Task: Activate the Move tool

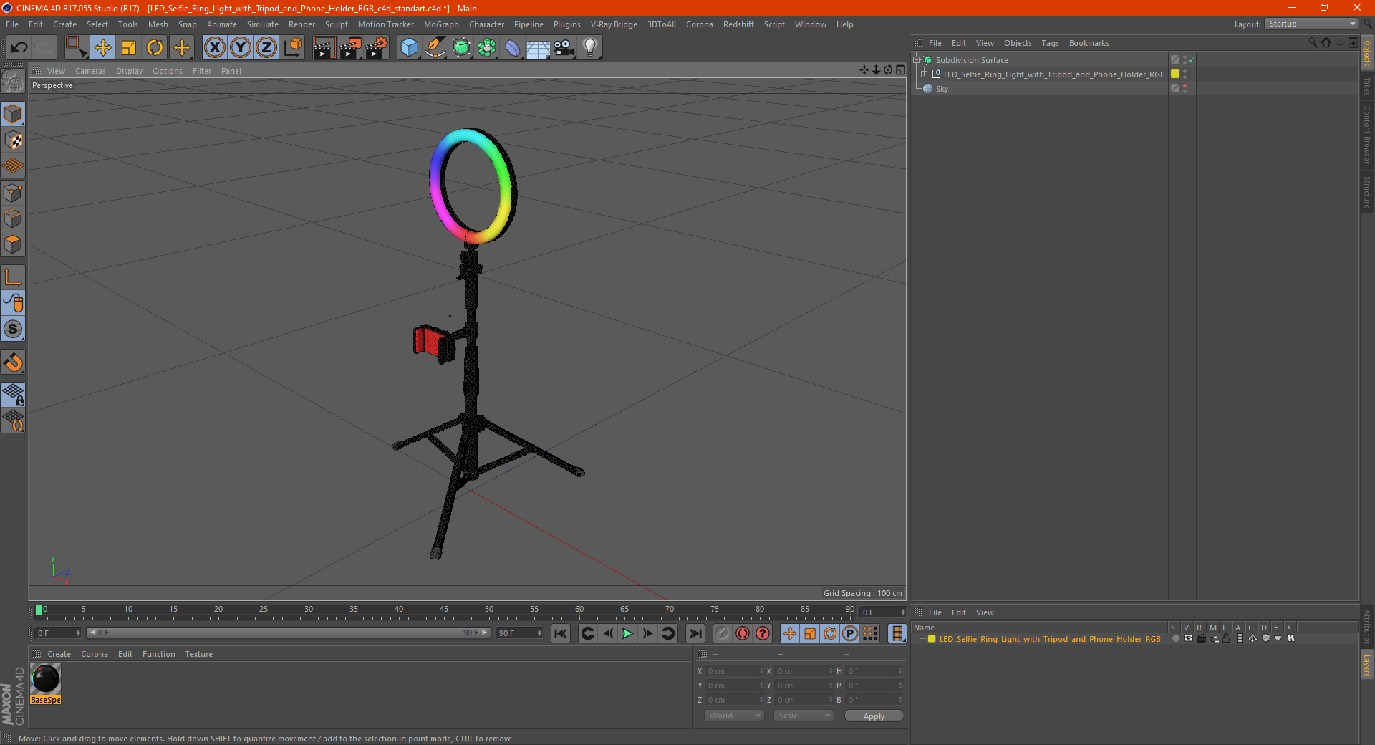Action: (x=102, y=48)
